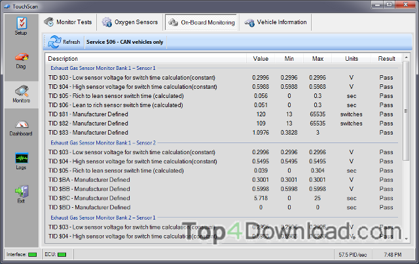Select TID $03 row under Bank 1 Sensor 1
Viewport: 419px width, 264px height.
223,78
